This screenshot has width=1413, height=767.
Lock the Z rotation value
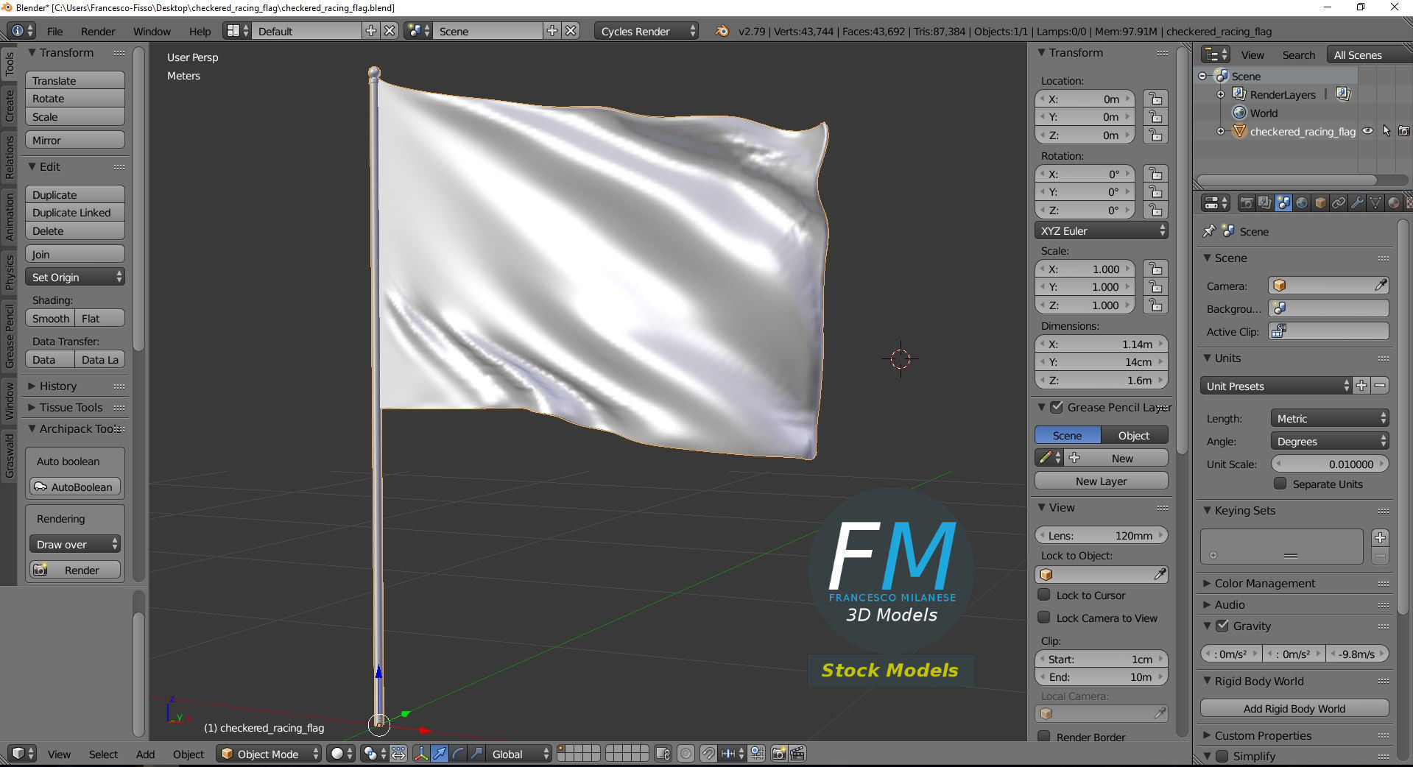tap(1155, 211)
